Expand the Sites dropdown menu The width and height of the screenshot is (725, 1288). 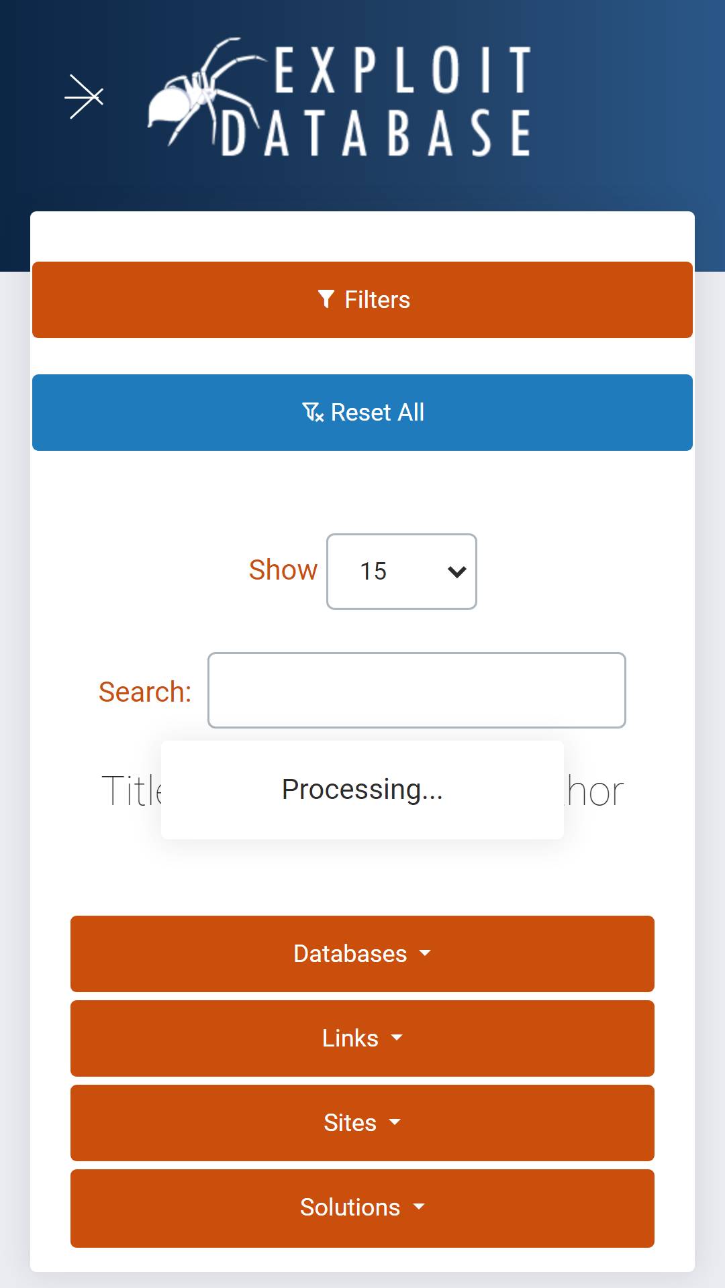point(362,1123)
